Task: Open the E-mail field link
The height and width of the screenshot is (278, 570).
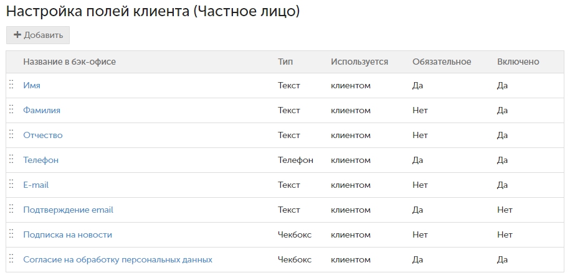Action: coord(36,185)
